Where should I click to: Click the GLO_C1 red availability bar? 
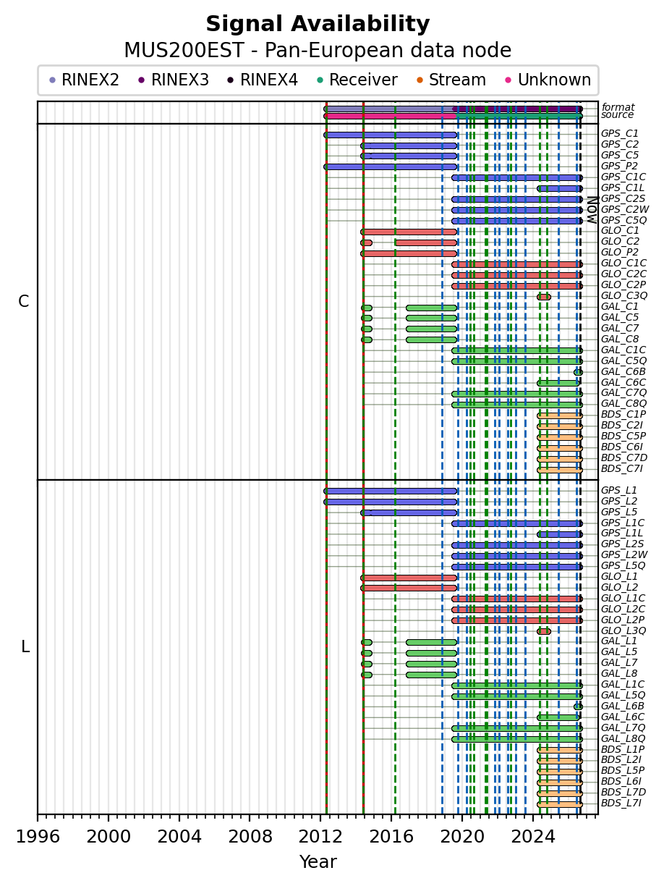coord(409,232)
